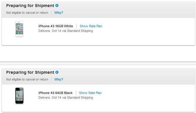Select the iPhone 4S 16GB White product name
This screenshot has width=196, height=113.
coord(56,26)
